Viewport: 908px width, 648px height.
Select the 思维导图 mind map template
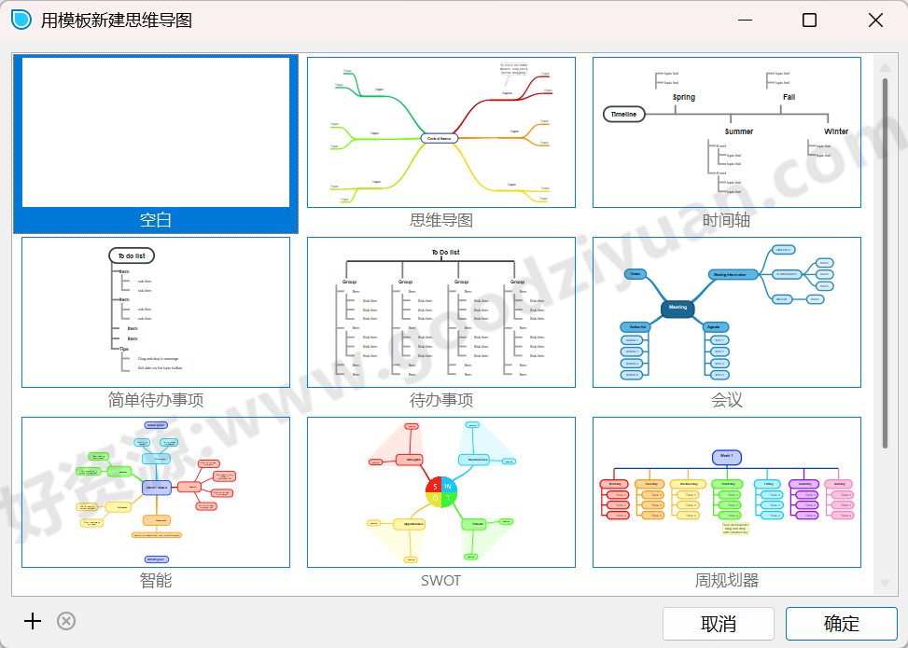[x=440, y=131]
